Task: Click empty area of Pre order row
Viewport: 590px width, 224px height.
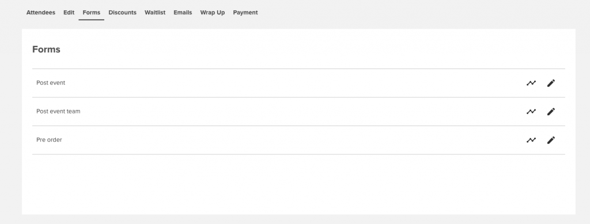Action: (x=293, y=140)
